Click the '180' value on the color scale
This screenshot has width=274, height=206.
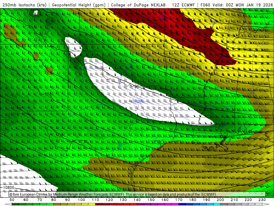coord(192,200)
